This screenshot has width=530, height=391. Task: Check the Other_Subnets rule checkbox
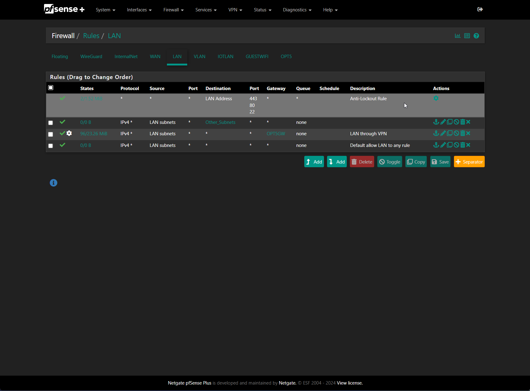51,123
